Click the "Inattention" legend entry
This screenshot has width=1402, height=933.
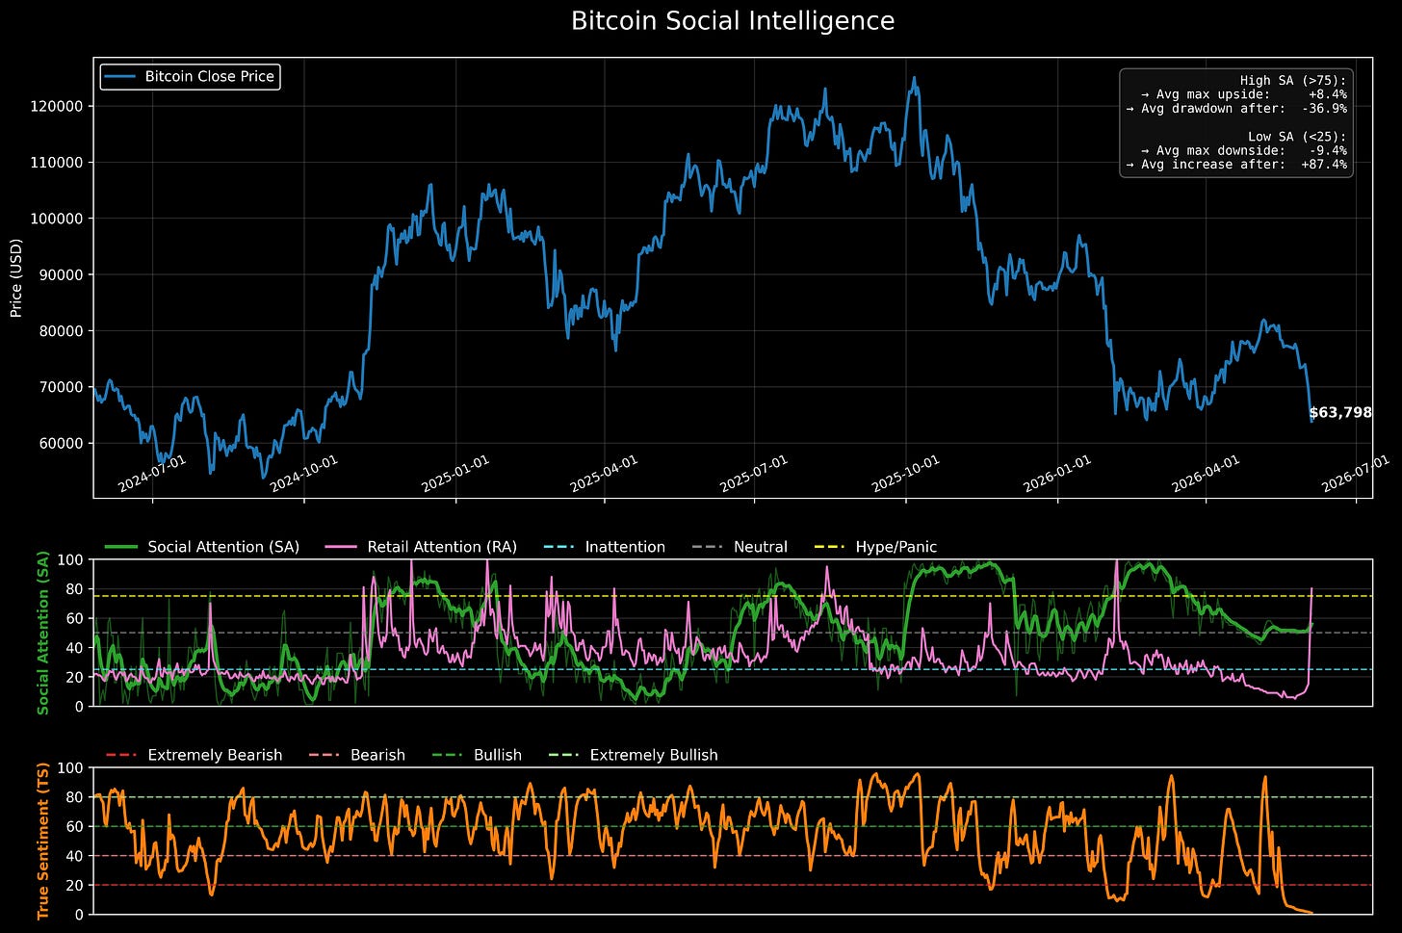604,547
